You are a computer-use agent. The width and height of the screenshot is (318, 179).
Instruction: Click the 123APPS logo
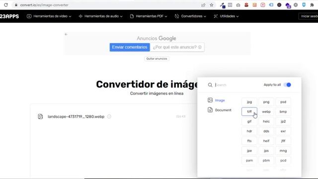[x=9, y=16]
